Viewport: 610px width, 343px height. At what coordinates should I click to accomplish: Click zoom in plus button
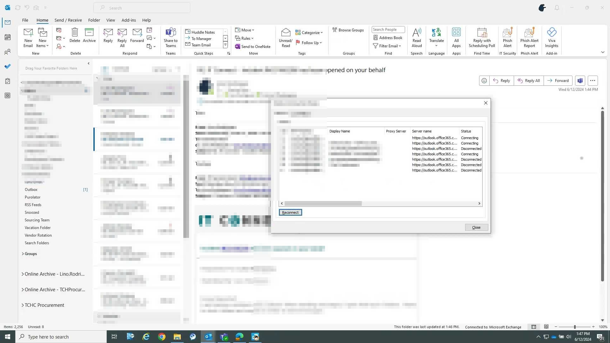coord(593,327)
